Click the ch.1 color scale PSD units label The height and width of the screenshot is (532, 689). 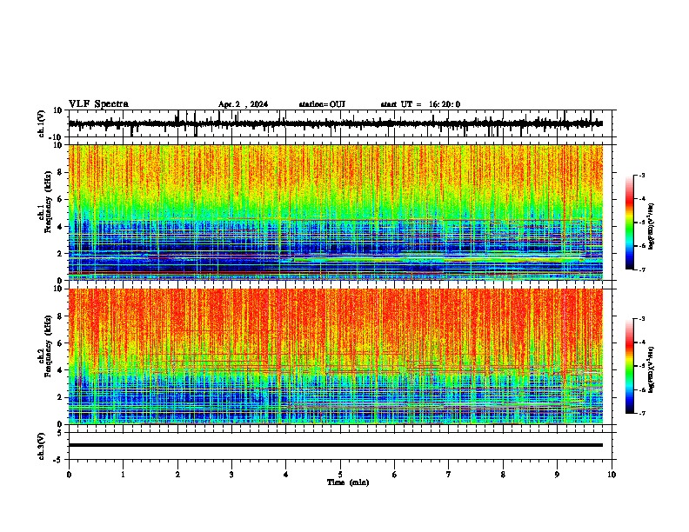[x=651, y=226]
